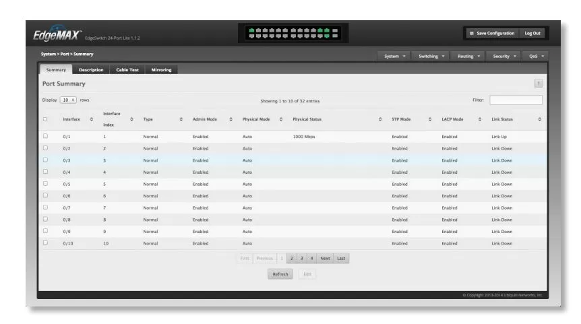Viewport: 581px width, 324px height.
Task: Click the 1000 Mbps physical status cell
Action: point(304,137)
